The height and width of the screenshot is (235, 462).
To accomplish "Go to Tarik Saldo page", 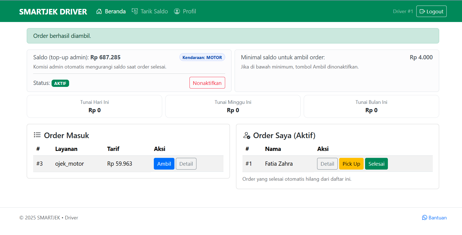I will pyautogui.click(x=154, y=11).
